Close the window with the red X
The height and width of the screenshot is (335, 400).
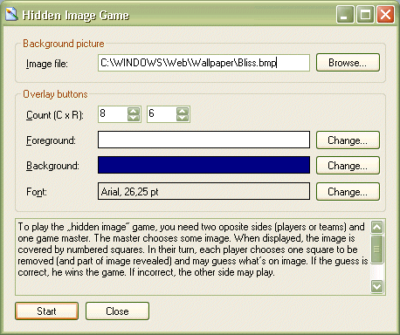386,15
